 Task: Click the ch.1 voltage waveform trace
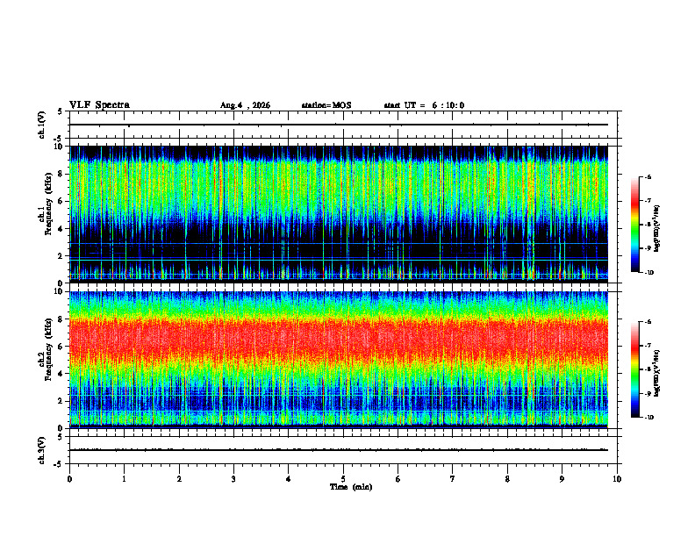(x=339, y=125)
